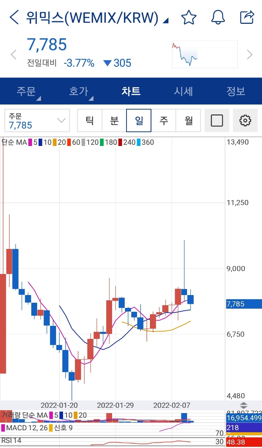The width and height of the screenshot is (262, 448).
Task: Go to next coin with right arrow
Action: pyautogui.click(x=250, y=55)
